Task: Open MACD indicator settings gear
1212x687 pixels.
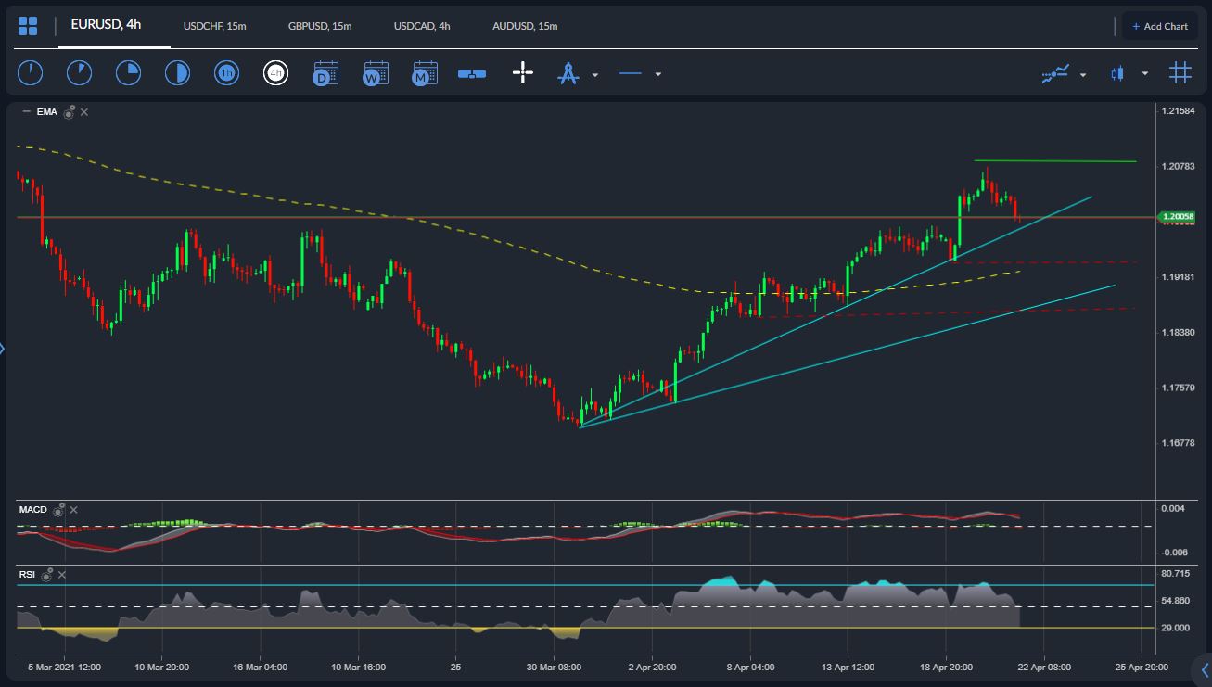Action: coord(57,509)
